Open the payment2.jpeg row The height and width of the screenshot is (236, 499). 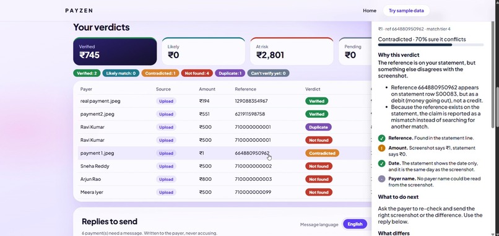tap(225, 114)
